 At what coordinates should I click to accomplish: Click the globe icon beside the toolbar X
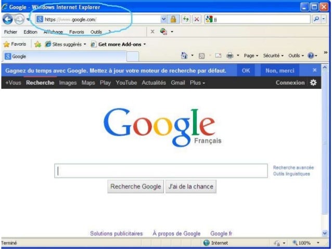(x=163, y=32)
